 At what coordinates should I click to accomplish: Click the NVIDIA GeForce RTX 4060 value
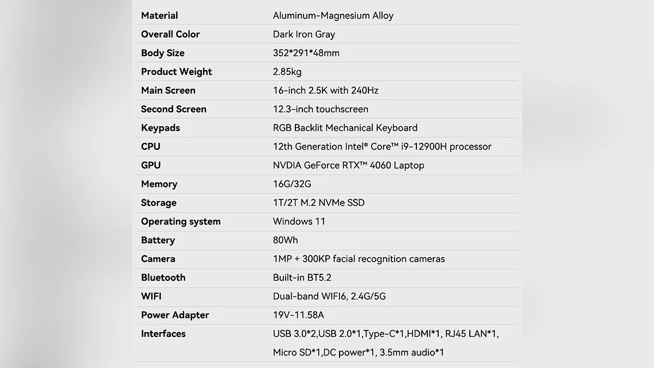[x=348, y=165]
